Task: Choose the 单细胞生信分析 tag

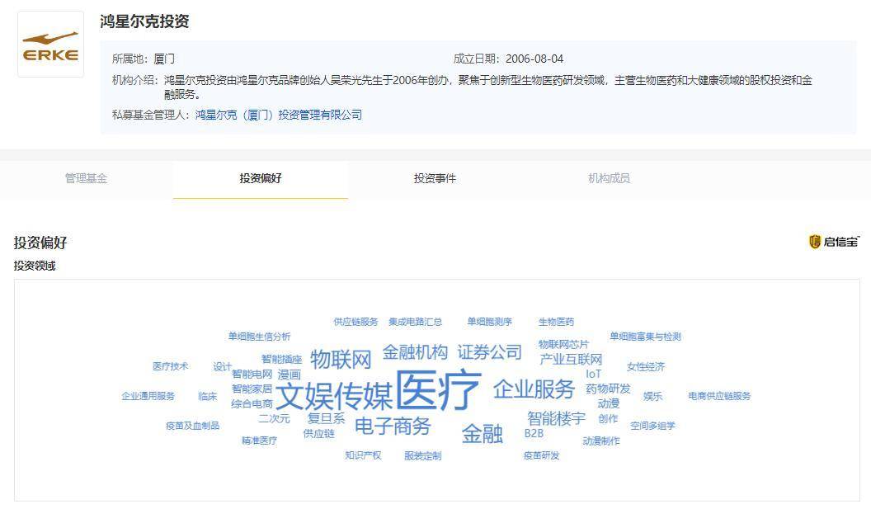Action: 260,337
